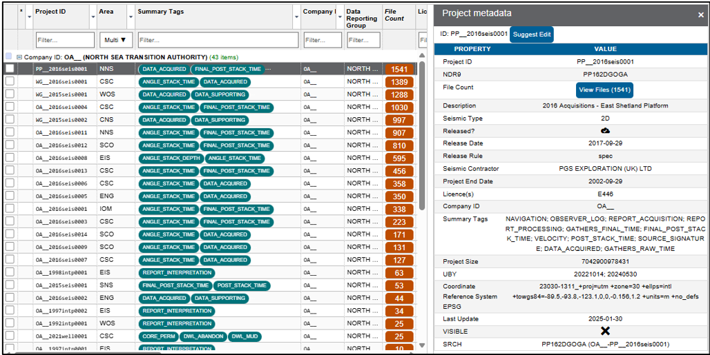Screen dimensions: 710x355
Task: Click the VISIBLE cross icon
Action: (x=605, y=331)
